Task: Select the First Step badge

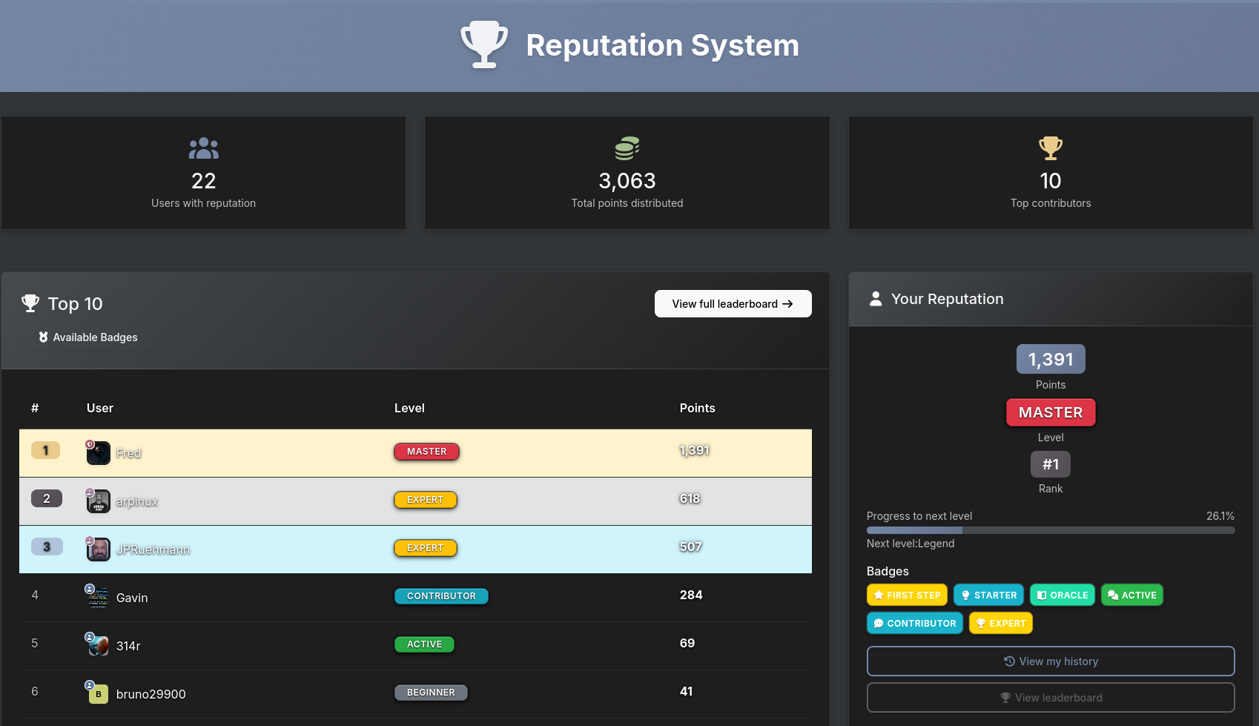Action: coord(906,595)
